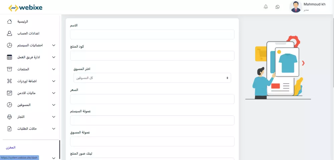Open احصائيات السيستم menu
The width and height of the screenshot is (334, 160).
(30, 45)
